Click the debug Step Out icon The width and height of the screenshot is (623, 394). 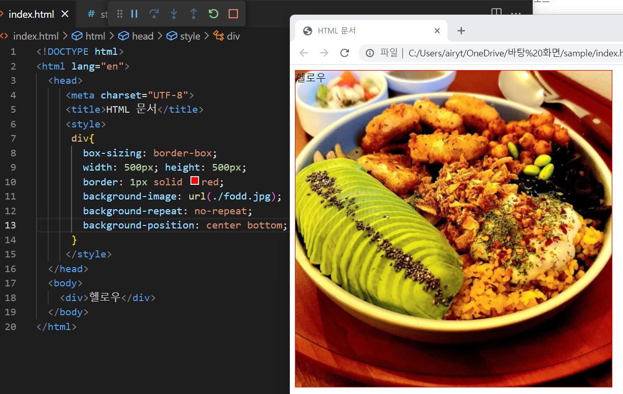click(x=193, y=14)
